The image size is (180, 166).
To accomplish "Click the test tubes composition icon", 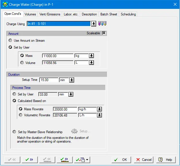I will (102, 23).
